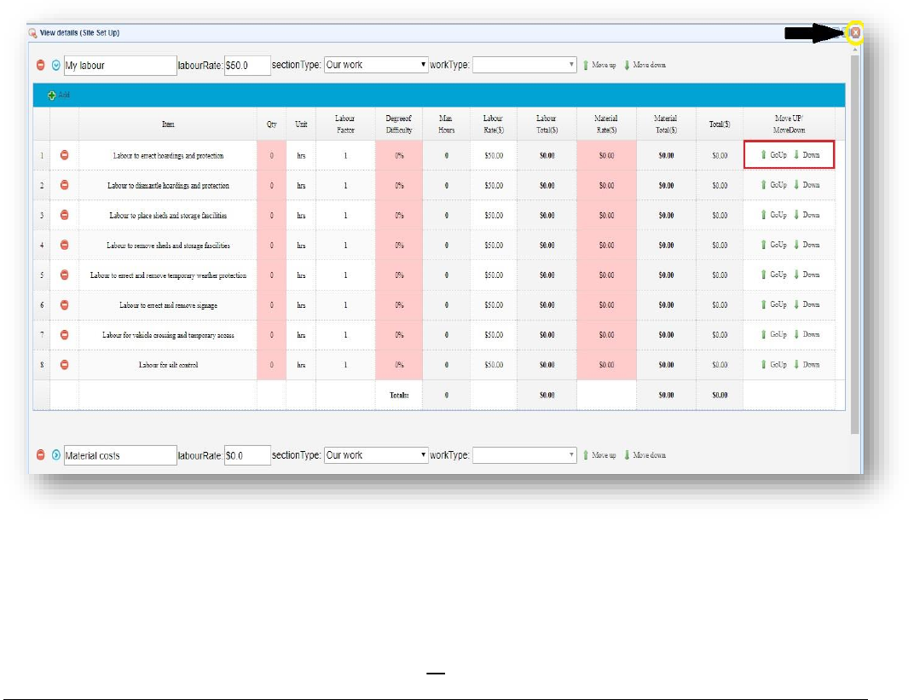This screenshot has width=914, height=700.
Task: Close the View details dialog
Action: [x=855, y=32]
